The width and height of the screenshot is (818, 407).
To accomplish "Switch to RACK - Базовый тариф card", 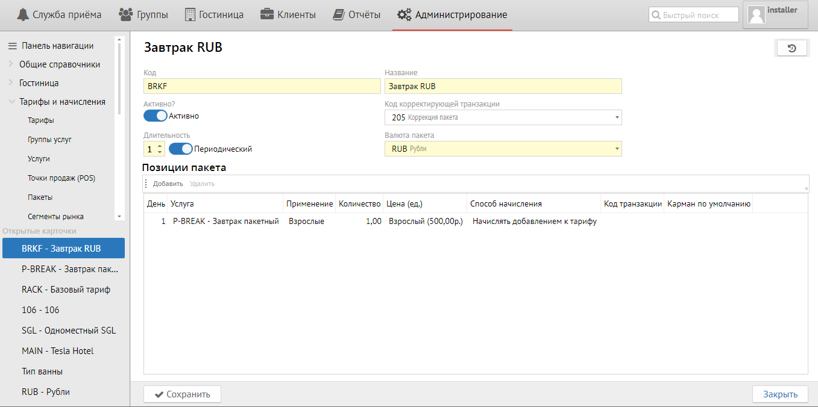I will coord(66,290).
